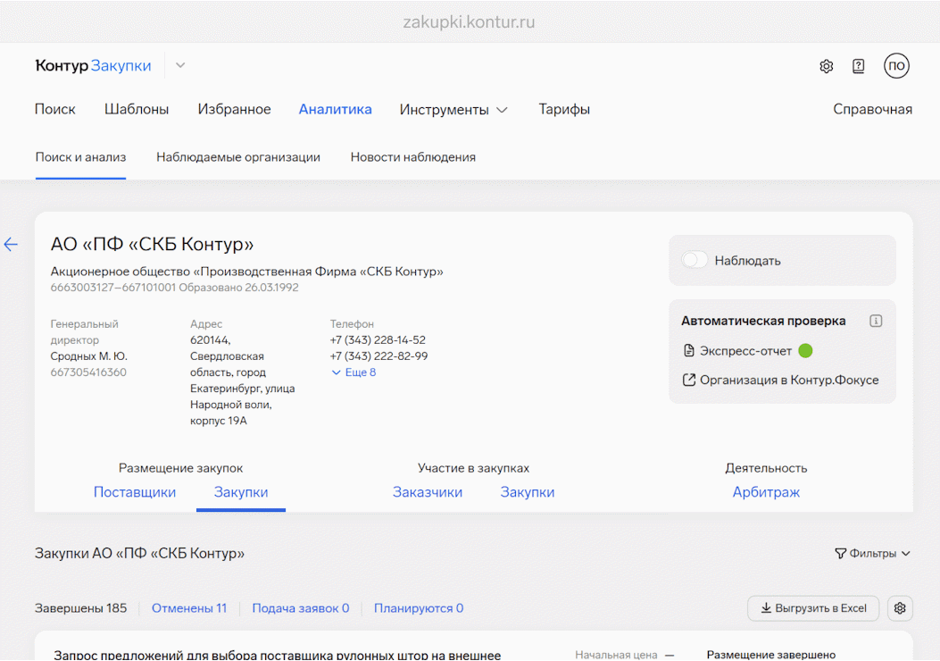Screen dimensions: 940x661
Task: Click the director name Сродных М. Ю.
Action: (x=89, y=356)
